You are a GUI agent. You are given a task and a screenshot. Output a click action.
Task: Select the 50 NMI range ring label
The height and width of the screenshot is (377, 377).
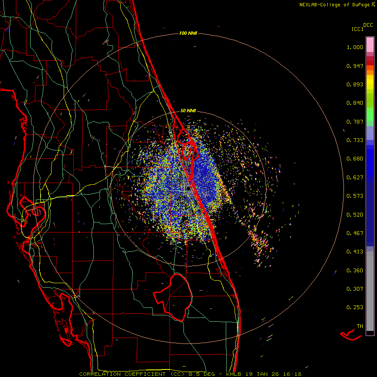point(188,111)
